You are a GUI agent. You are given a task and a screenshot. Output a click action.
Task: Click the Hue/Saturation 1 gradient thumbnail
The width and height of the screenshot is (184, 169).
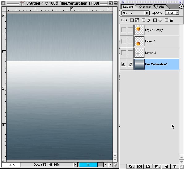pyautogui.click(x=139, y=64)
